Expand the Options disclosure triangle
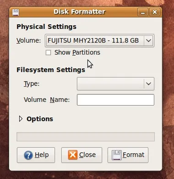The height and width of the screenshot is (179, 174). coord(21,119)
